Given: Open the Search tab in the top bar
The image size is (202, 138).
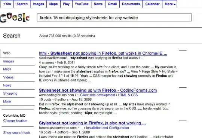Looking at the screenshot, I should (22, 4).
